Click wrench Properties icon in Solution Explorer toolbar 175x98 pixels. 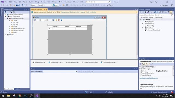(168, 12)
